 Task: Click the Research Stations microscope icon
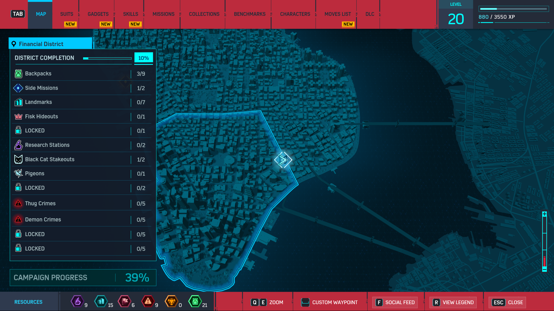pyautogui.click(x=18, y=145)
